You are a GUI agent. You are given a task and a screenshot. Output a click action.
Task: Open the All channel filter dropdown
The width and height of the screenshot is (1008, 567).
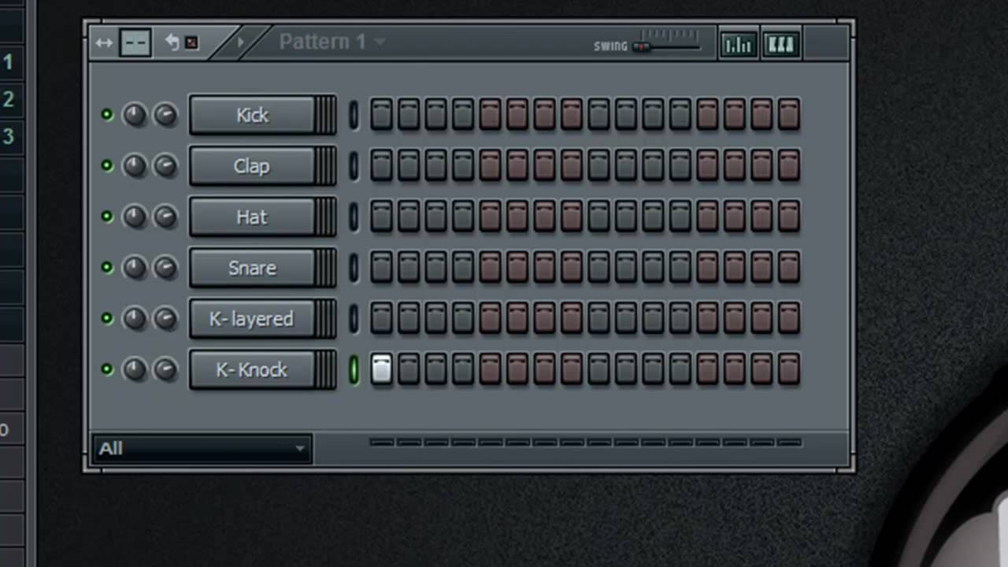click(202, 449)
